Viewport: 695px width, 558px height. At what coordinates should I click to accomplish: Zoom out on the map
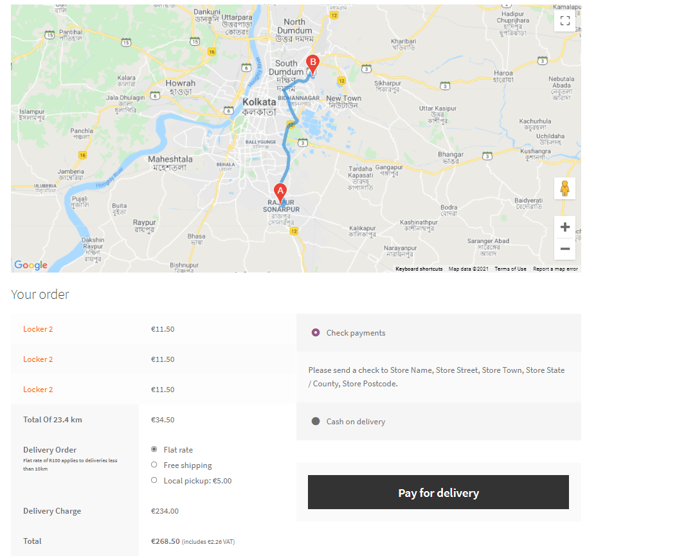tap(564, 249)
